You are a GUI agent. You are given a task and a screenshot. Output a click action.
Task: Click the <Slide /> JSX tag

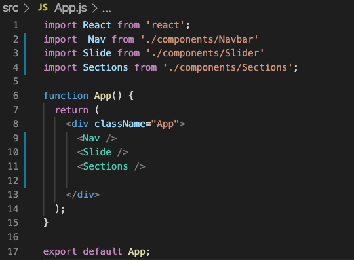point(103,152)
